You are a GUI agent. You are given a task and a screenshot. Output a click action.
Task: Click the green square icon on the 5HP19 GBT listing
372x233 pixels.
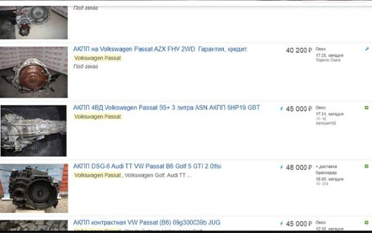366,108
